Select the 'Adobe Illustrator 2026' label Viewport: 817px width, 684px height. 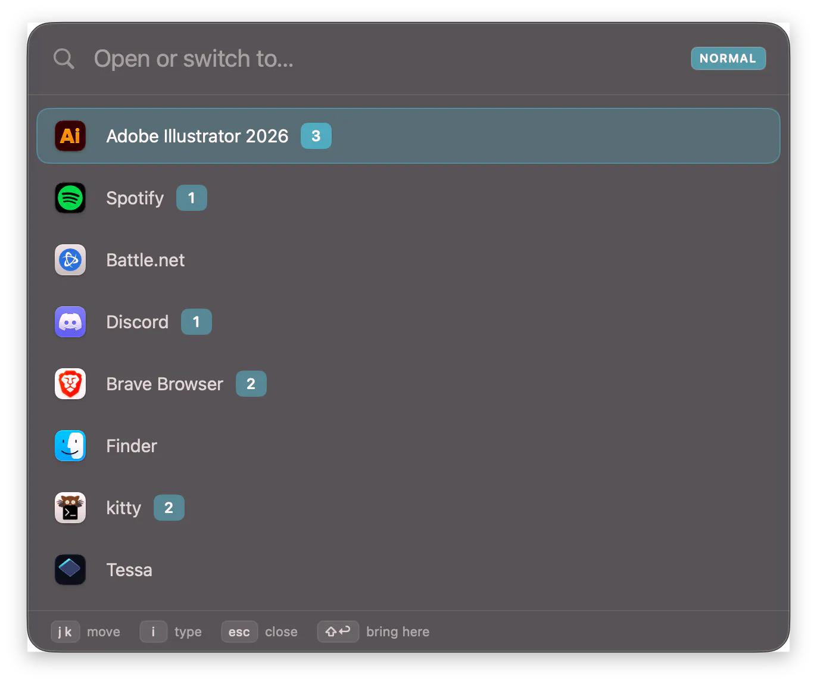(x=197, y=136)
